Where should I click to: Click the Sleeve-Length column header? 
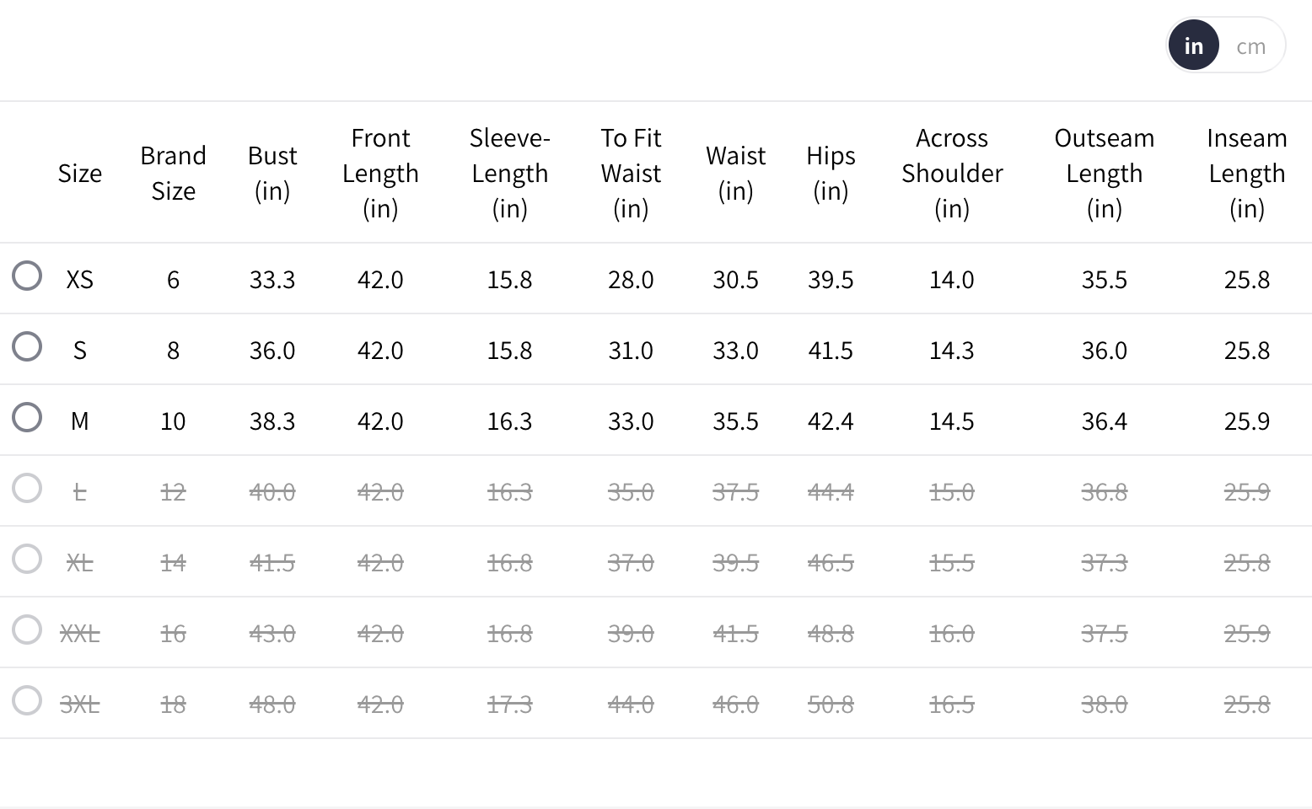(x=509, y=173)
